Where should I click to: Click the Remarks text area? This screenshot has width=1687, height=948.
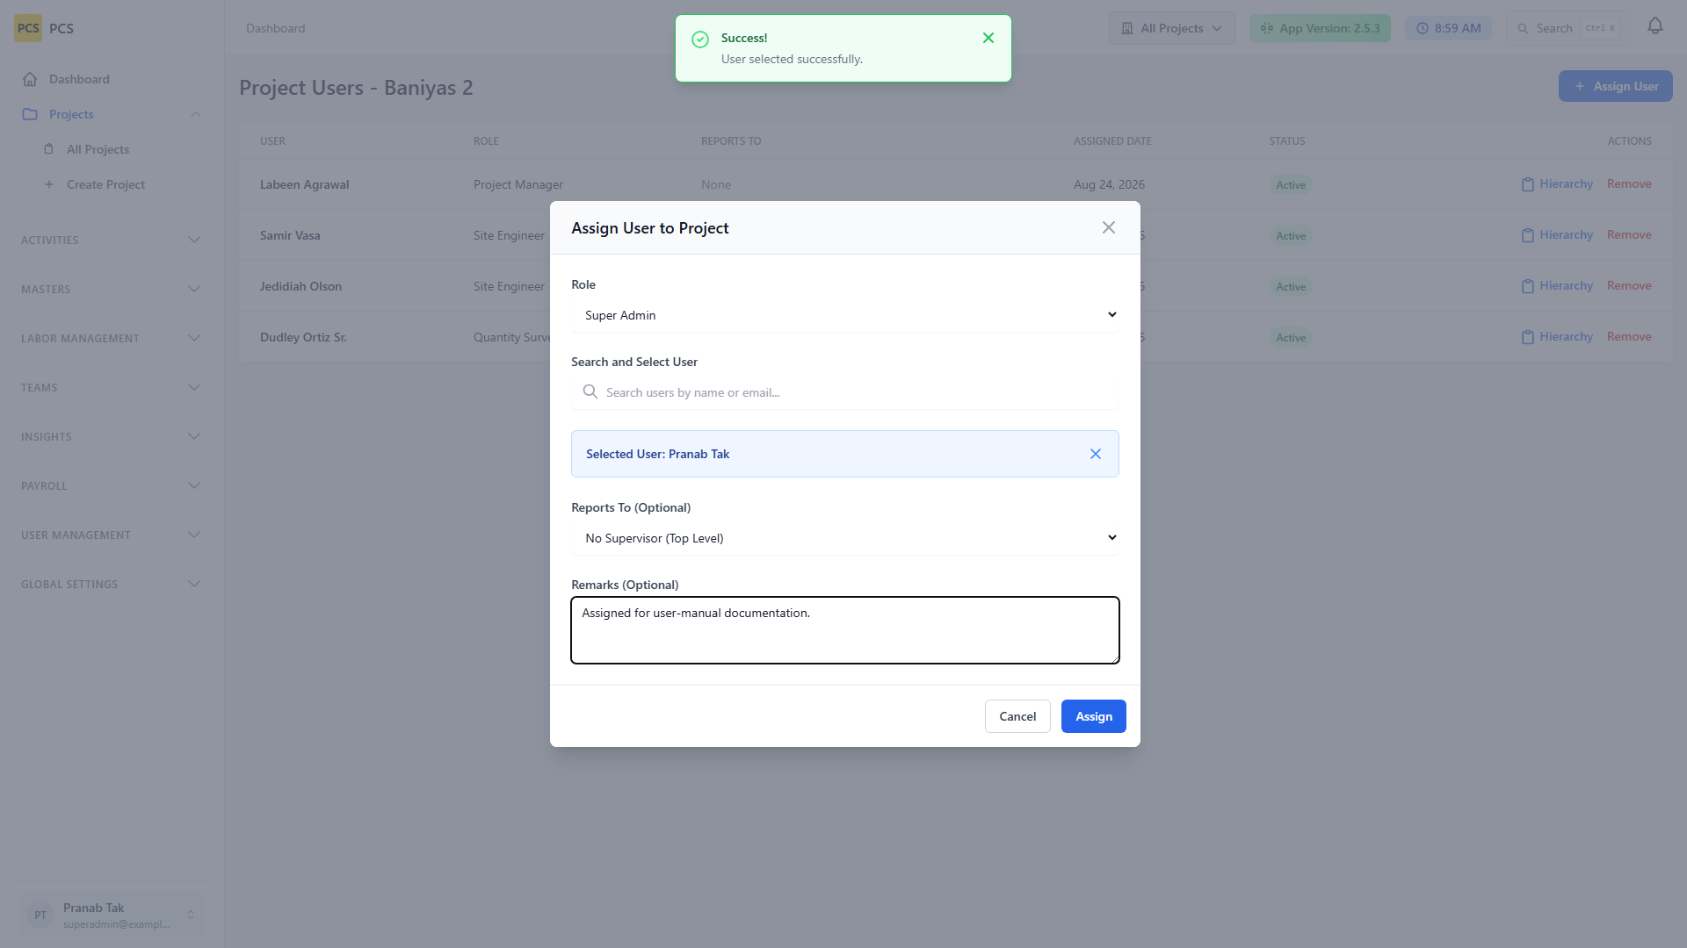click(x=845, y=630)
